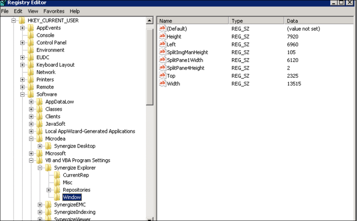The width and height of the screenshot is (357, 221).
Task: Expand the AppEvents key
Action: click(x=22, y=28)
